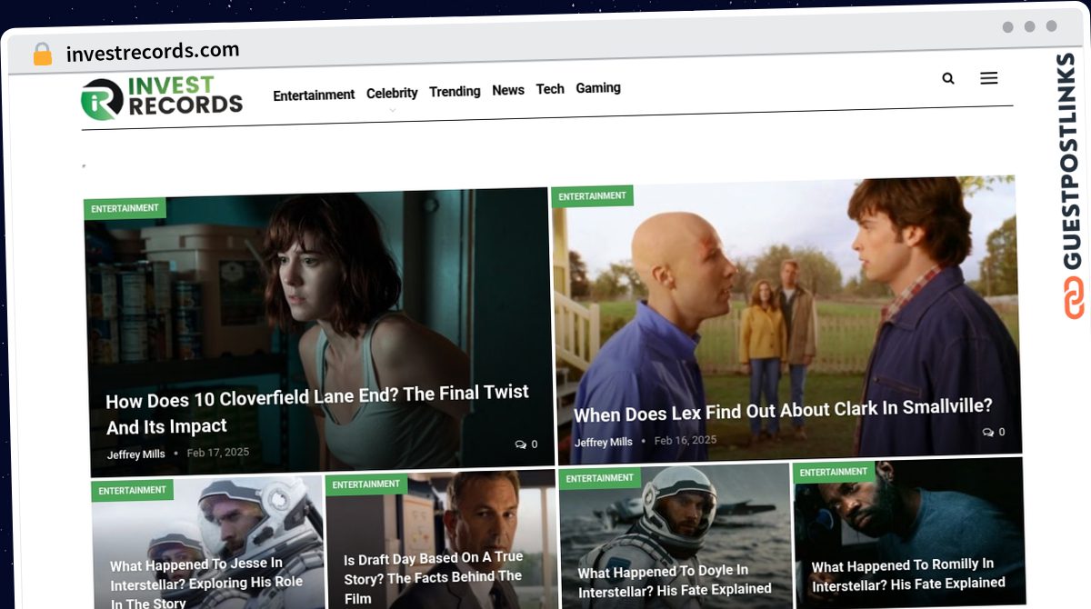
Task: Click the investrecords.com address bar
Action: pos(153,52)
